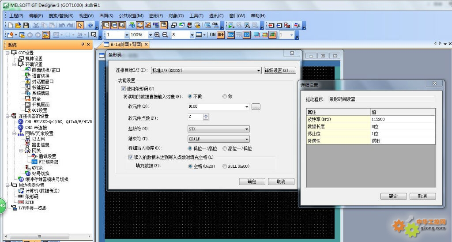
Task: Switch to B-1:(前面+背面) tab
Action: (125, 45)
